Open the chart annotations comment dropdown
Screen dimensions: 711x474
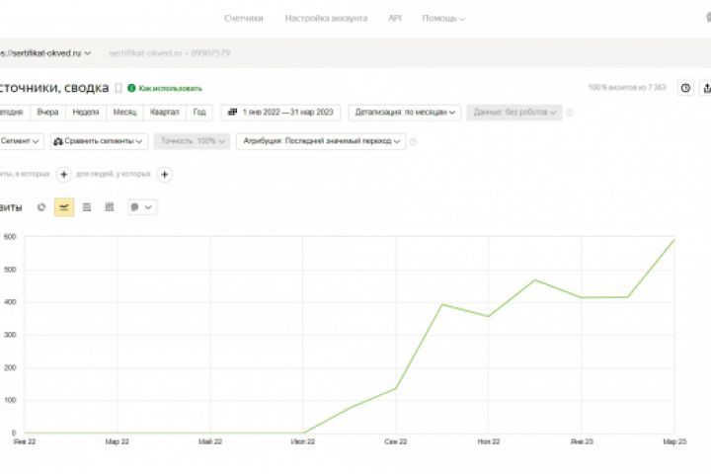point(142,207)
